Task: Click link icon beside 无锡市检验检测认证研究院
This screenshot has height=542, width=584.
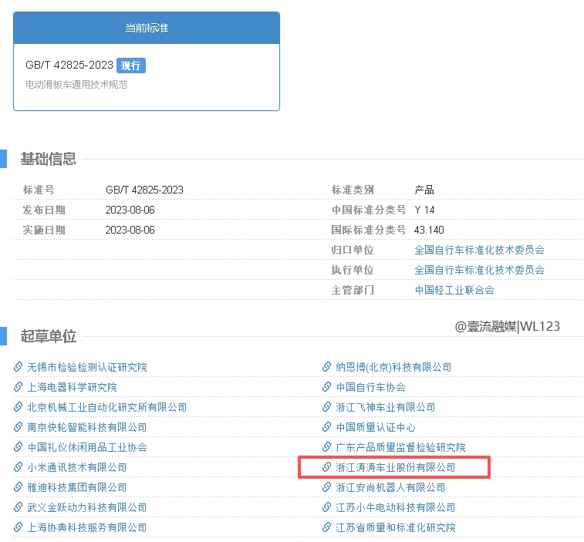Action: 19,367
